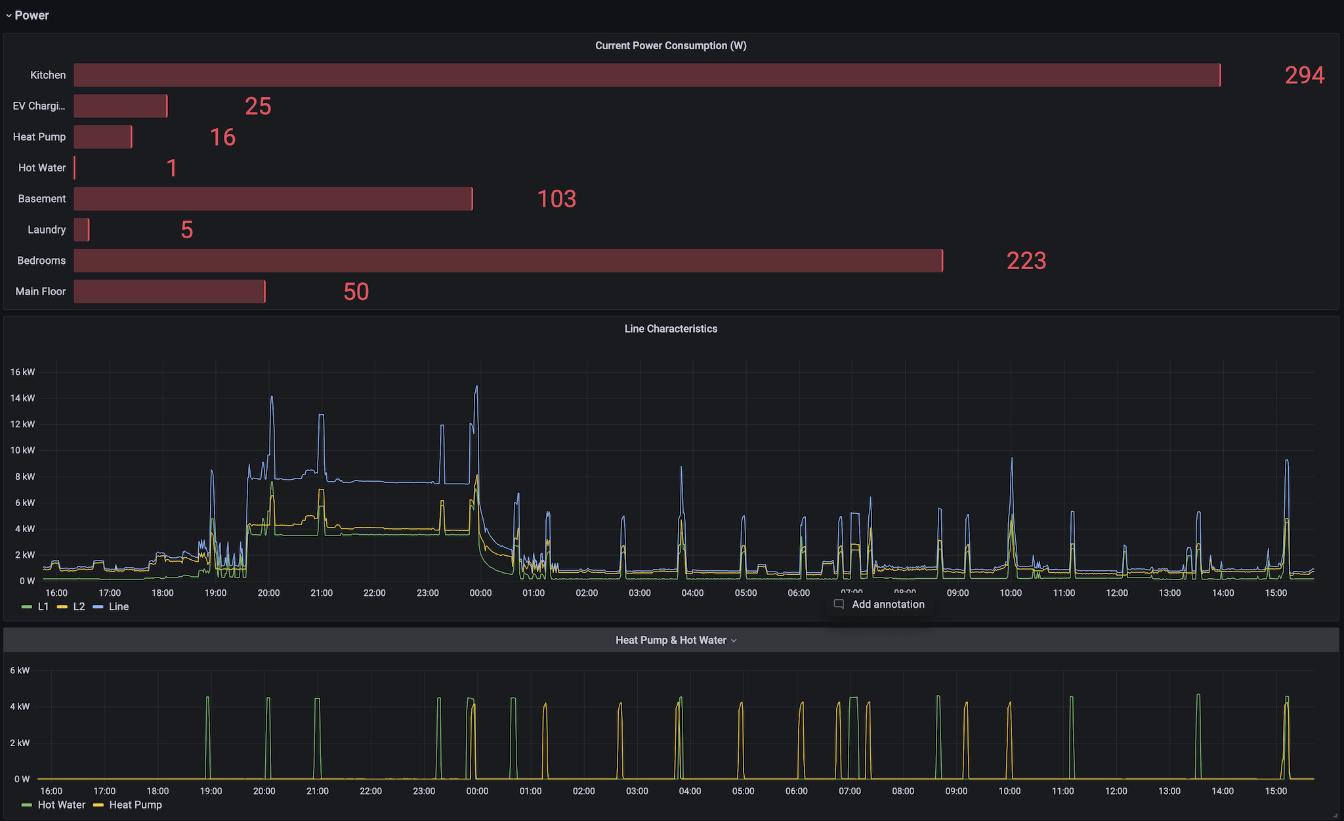Toggle L1 series via legend label
This screenshot has width=1344, height=821.
[43, 607]
